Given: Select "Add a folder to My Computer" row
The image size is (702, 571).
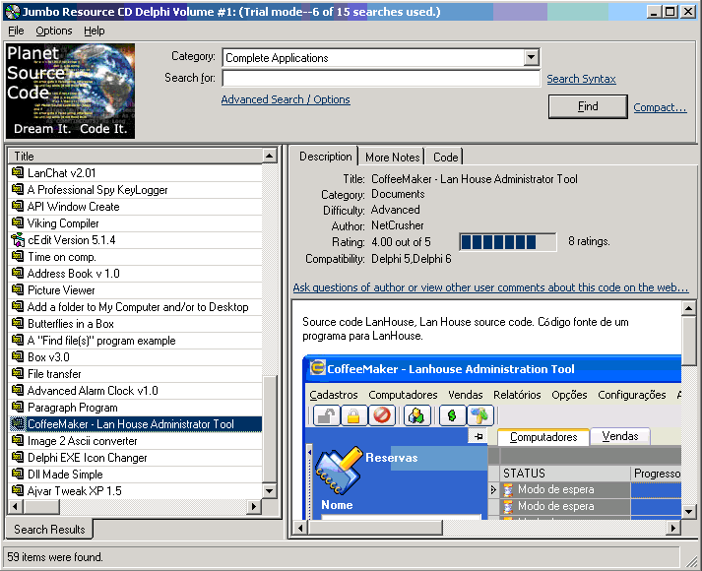Looking at the screenshot, I should coord(137,306).
